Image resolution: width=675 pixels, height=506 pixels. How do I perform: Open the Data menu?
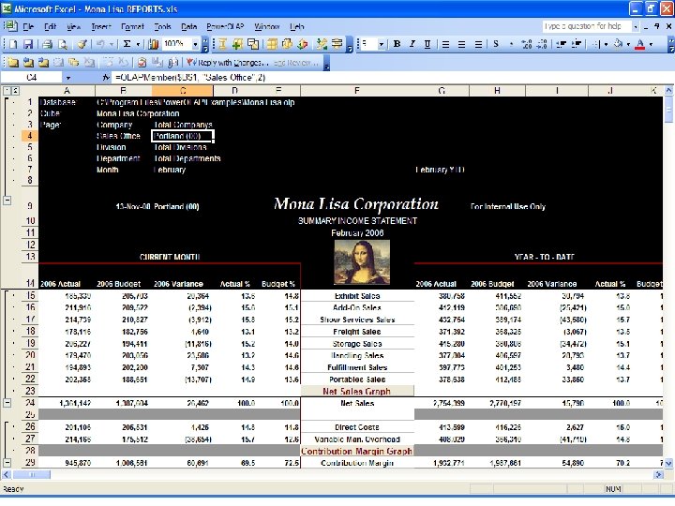[x=188, y=26]
